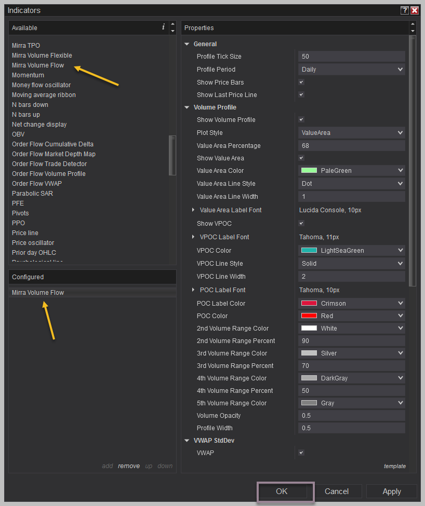Click the Properties panel scroll down arrow
425x506 pixels.
413,31
